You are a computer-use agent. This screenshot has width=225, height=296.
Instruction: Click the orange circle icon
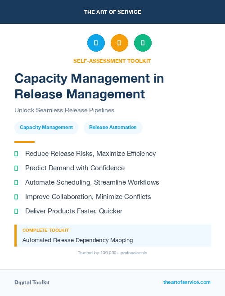tap(119, 43)
